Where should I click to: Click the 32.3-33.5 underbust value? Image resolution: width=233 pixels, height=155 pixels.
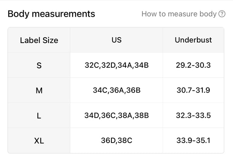[193, 115]
